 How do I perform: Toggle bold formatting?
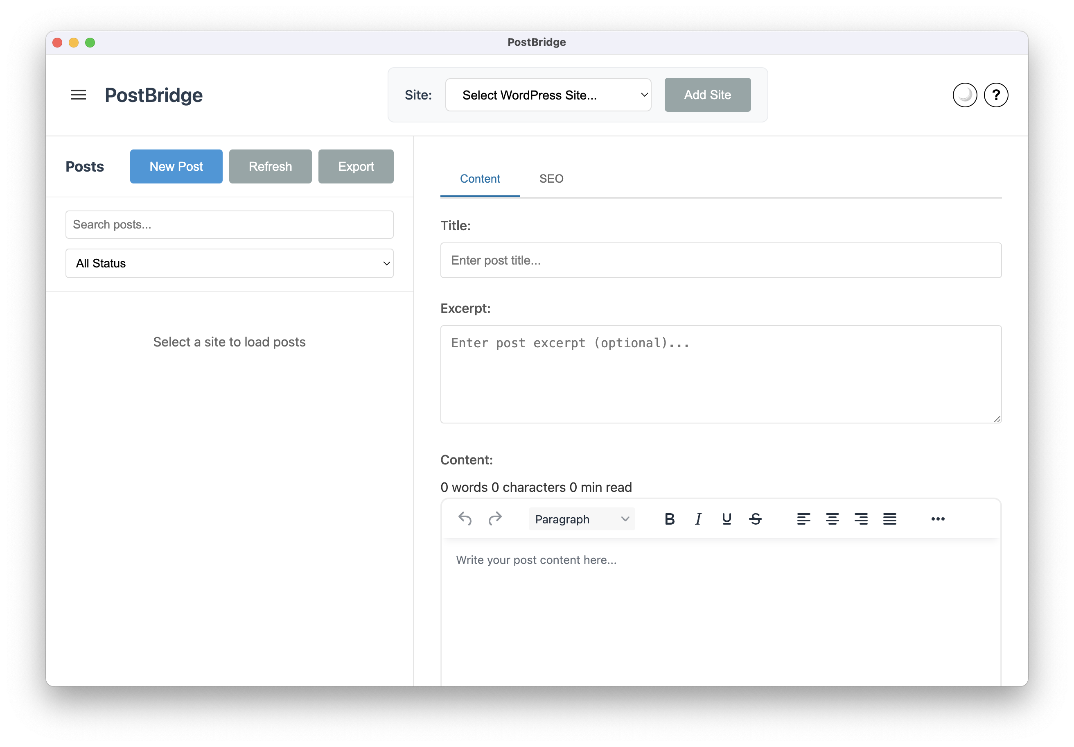click(x=669, y=518)
